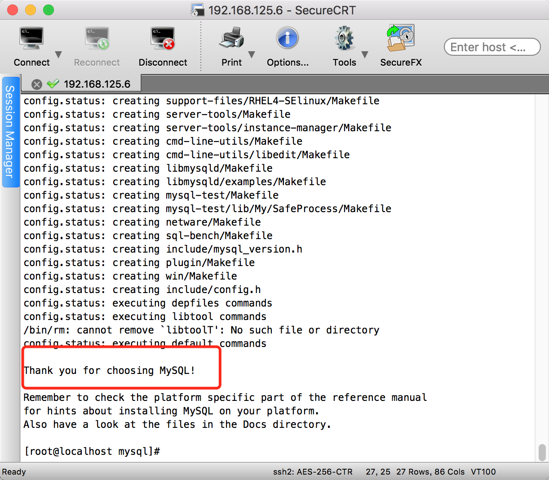The width and height of the screenshot is (549, 480).
Task: Click the terminal vertical scrollbar thumb
Action: pyautogui.click(x=542, y=452)
